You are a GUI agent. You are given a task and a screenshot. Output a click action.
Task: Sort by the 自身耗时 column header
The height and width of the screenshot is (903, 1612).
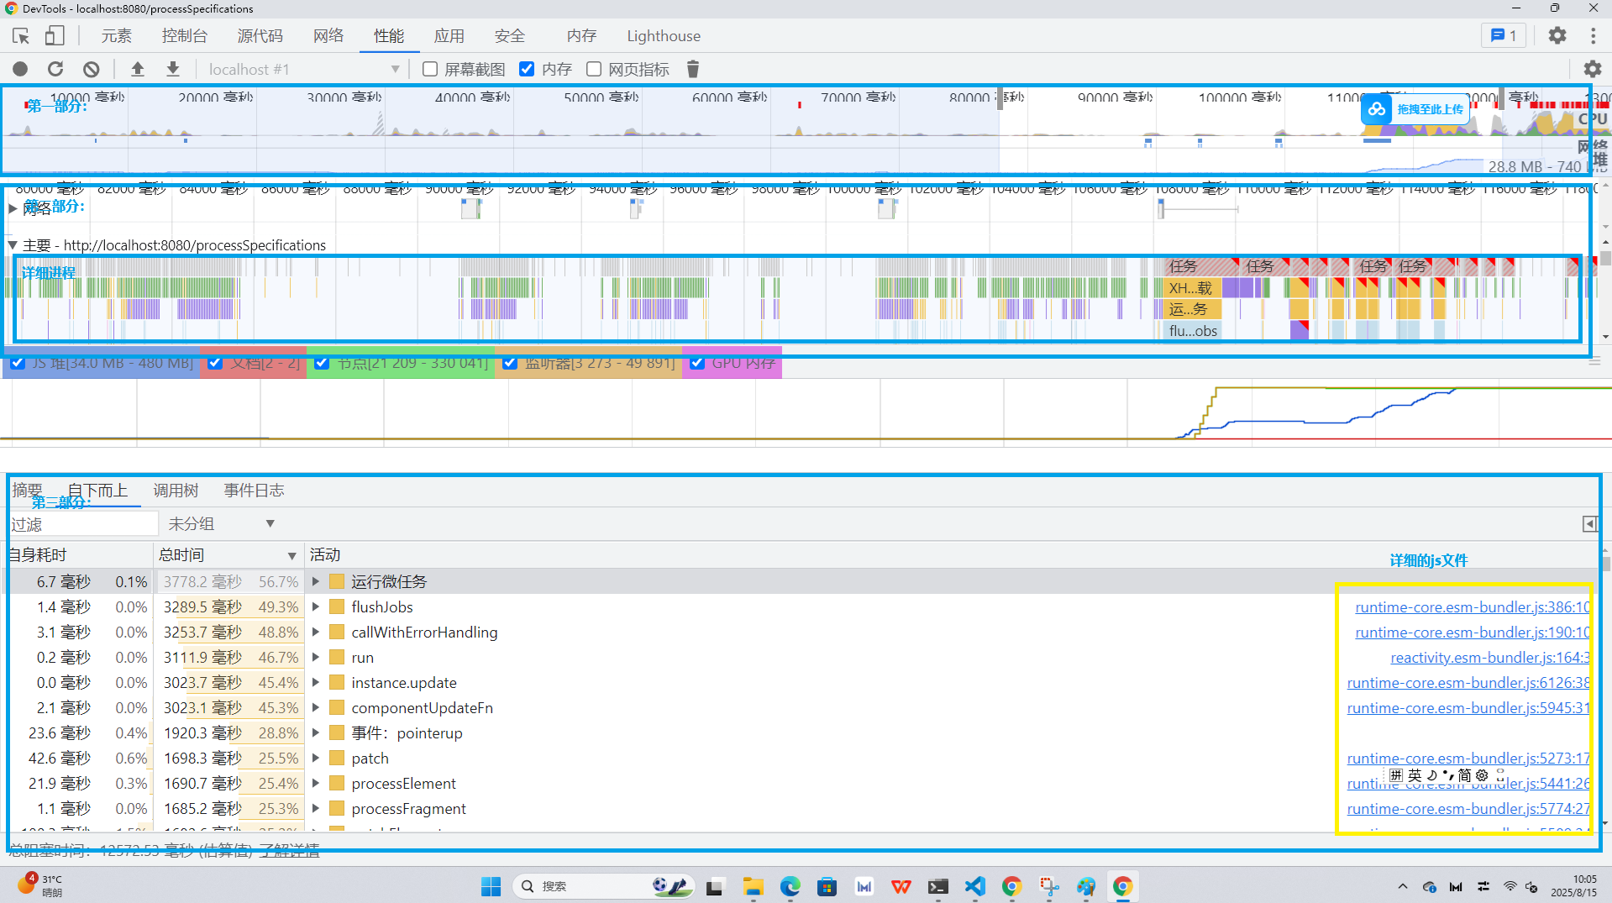79,555
